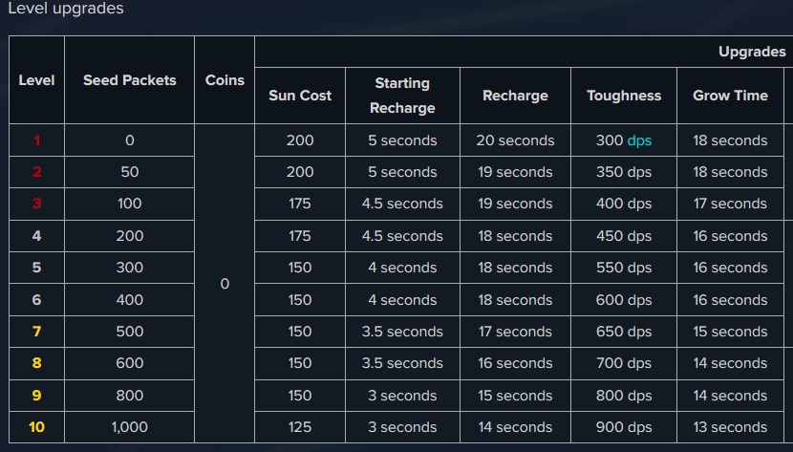Click the '900 dps' toughness cell

(x=624, y=427)
